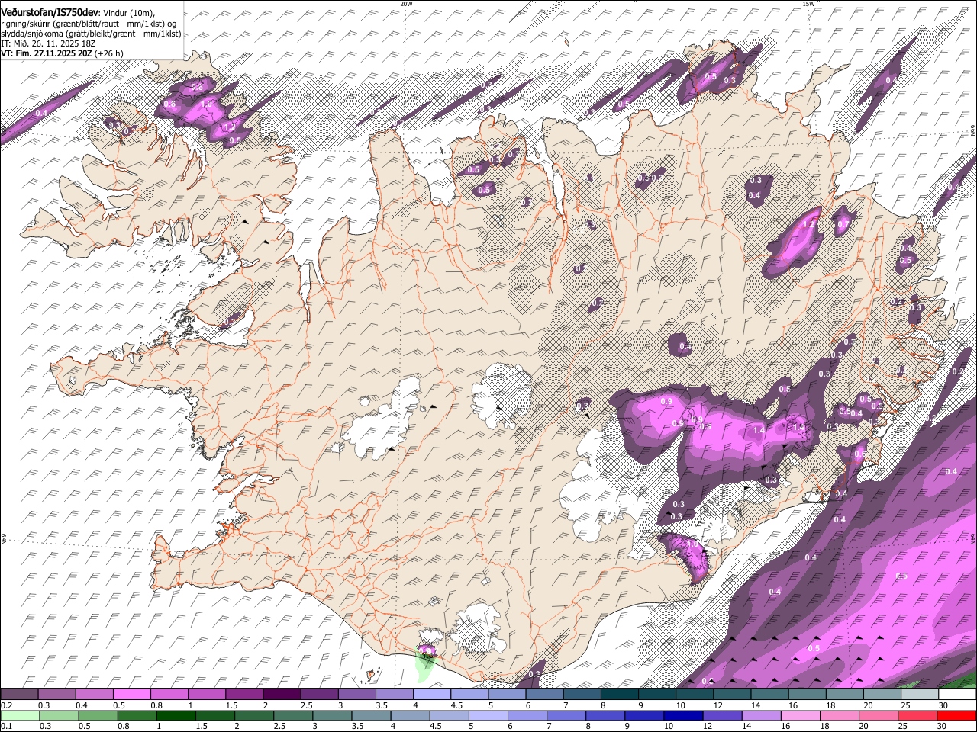Click the '20W' longitude label on the map's top edge
Image resolution: width=977 pixels, height=732 pixels.
[x=406, y=3]
